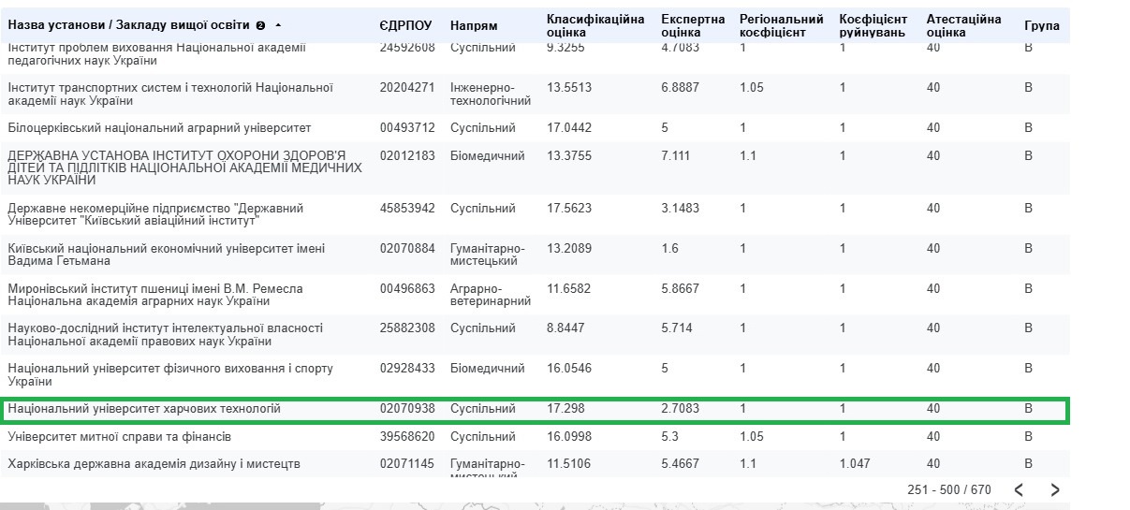The height and width of the screenshot is (510, 1130).
Task: Go to the previous page of results
Action: pos(1020,489)
